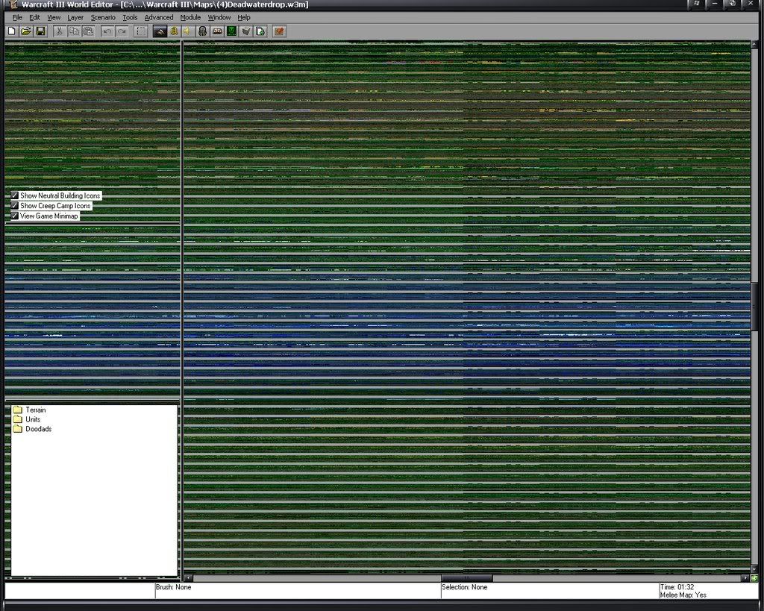Open the View menu
This screenshot has width=764, height=611.
coord(54,18)
